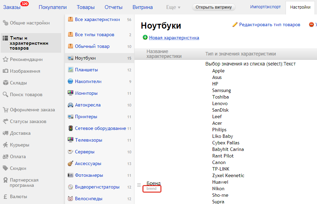Click the star icon beside Рекомендации
317x204 pixels.
tap(6, 59)
